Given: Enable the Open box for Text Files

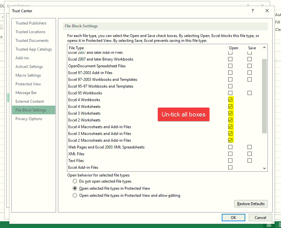Looking at the screenshot, I should coord(230,161).
